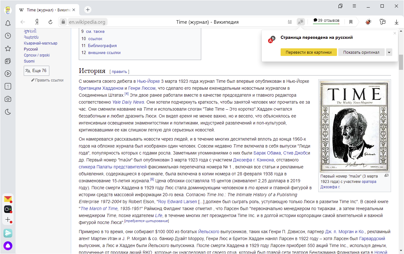The image size is (404, 254).
Task: Click Показать оригинал button
Action: click(361, 52)
